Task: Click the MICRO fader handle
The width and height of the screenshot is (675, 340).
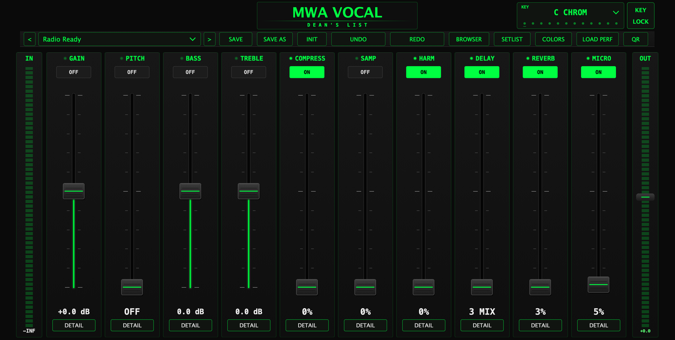Action: click(x=599, y=285)
